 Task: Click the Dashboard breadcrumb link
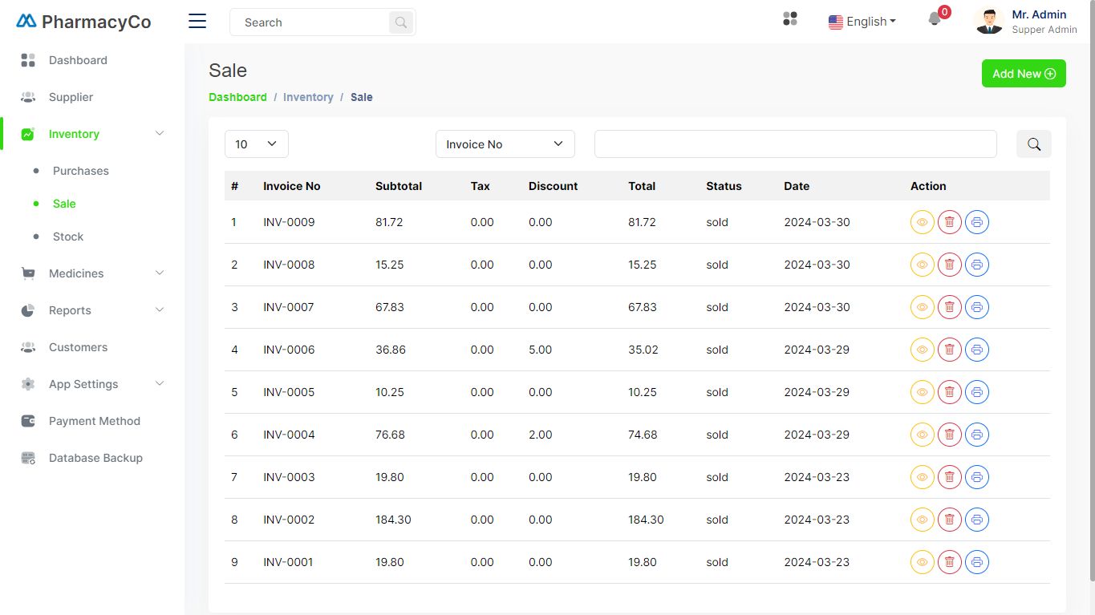tap(237, 97)
